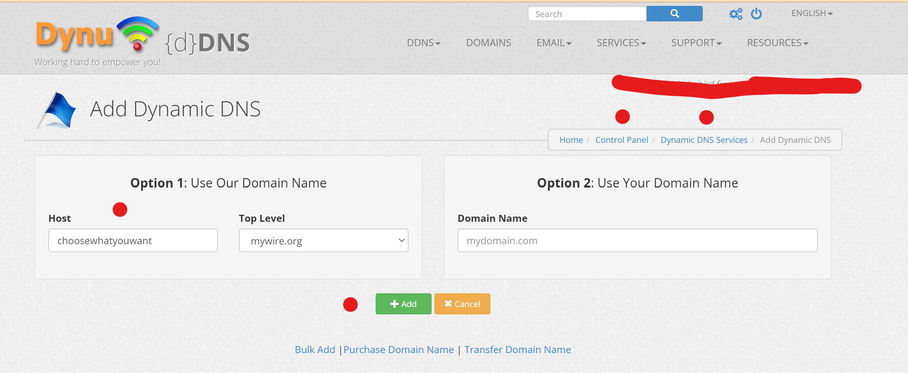This screenshot has width=908, height=373.
Task: Click the 'Domain Name' field label
Action: (492, 218)
